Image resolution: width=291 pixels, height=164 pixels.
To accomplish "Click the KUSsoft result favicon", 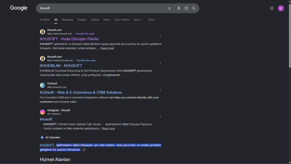I will coord(42,85).
